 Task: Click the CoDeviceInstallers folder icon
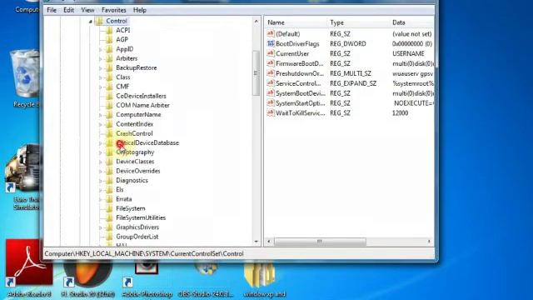point(109,96)
